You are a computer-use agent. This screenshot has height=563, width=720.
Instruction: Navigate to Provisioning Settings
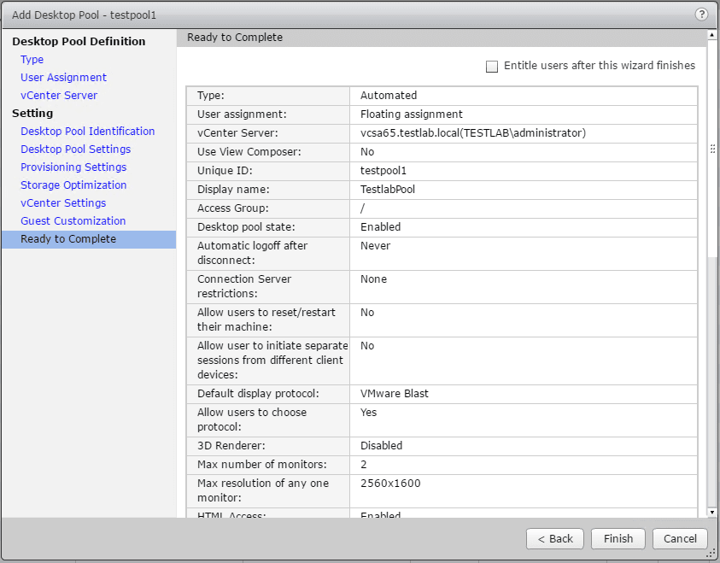(x=73, y=167)
